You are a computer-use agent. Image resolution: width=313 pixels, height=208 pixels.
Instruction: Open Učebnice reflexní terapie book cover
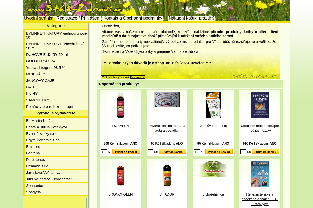click(260, 105)
